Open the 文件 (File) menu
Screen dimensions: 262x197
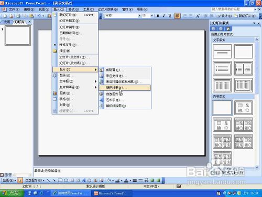coord(14,9)
